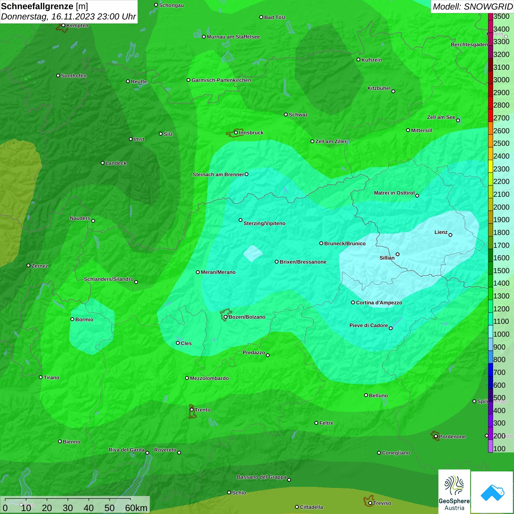The height and width of the screenshot is (514, 514).
Task: Click the Zell am See location dot
Action: pyautogui.click(x=458, y=120)
